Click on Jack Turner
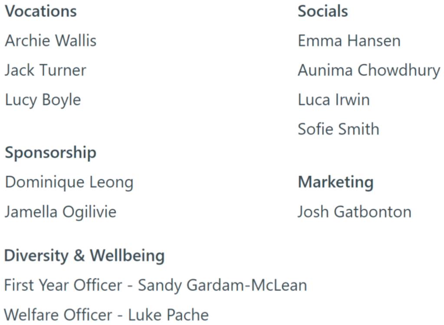Screen dimensions: 444x325 tap(46, 70)
